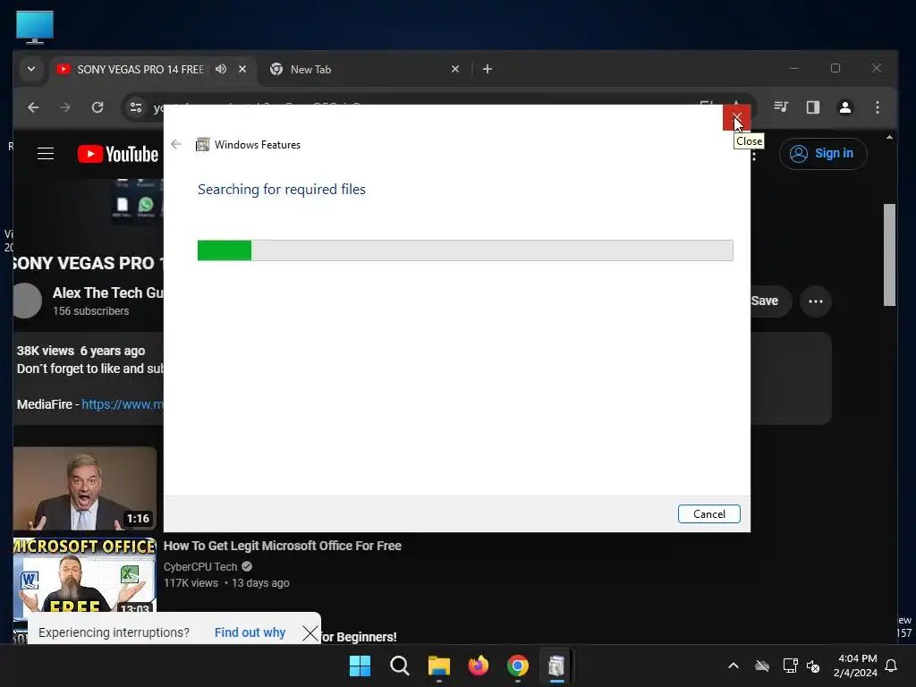Open File Explorer from taskbar

pos(438,666)
